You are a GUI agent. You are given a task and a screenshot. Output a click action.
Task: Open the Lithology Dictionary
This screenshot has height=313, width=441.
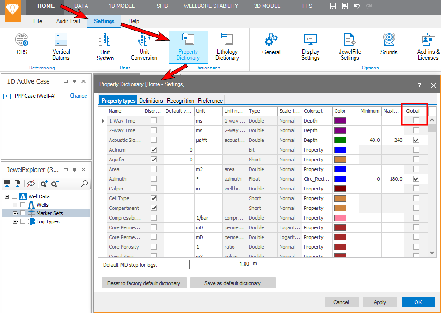(x=227, y=46)
